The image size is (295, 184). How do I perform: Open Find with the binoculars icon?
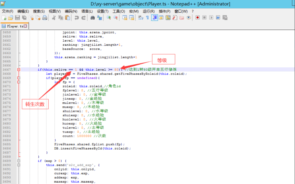tap(92, 18)
